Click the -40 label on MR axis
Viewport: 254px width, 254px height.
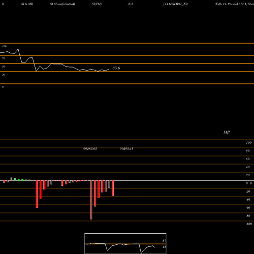click(248, 200)
